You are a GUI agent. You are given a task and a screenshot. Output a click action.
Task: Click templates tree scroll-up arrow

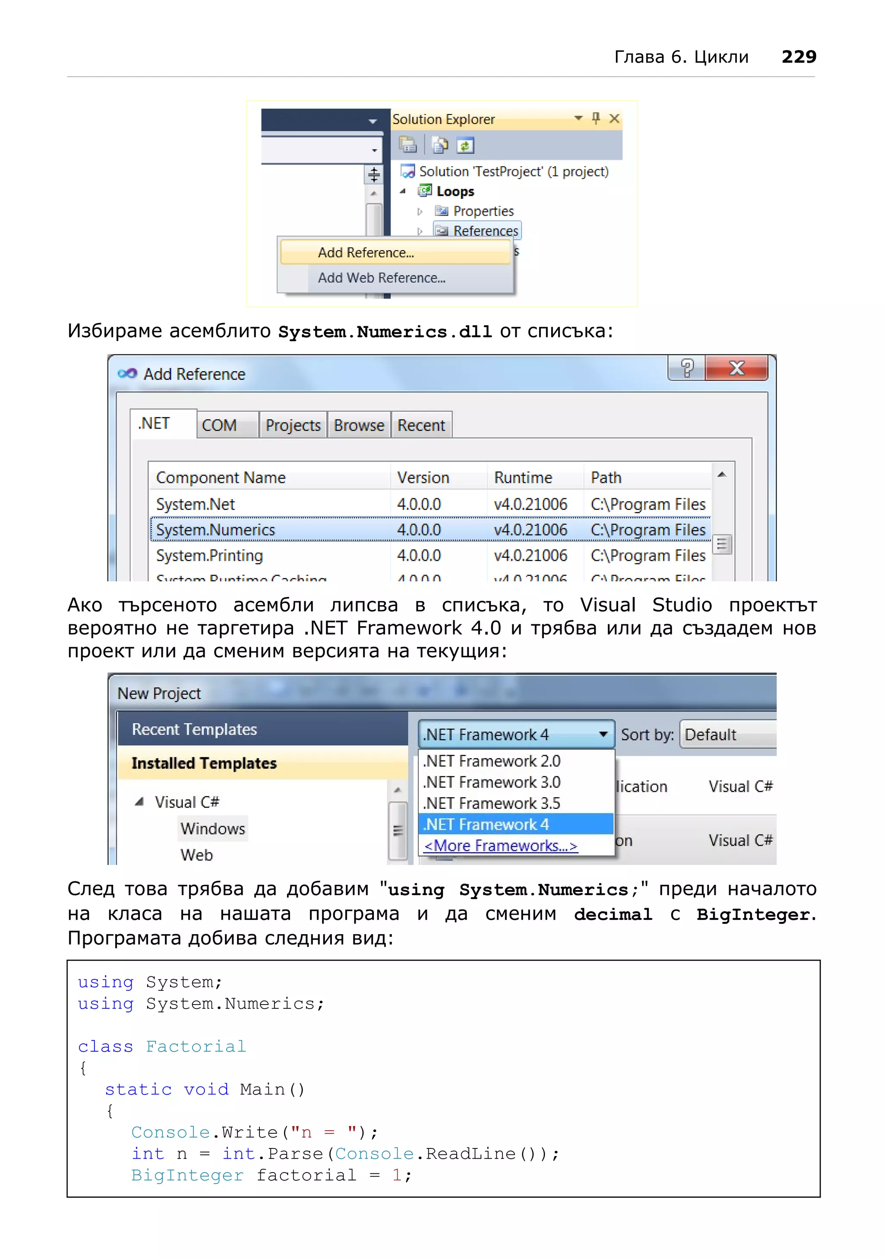[398, 790]
